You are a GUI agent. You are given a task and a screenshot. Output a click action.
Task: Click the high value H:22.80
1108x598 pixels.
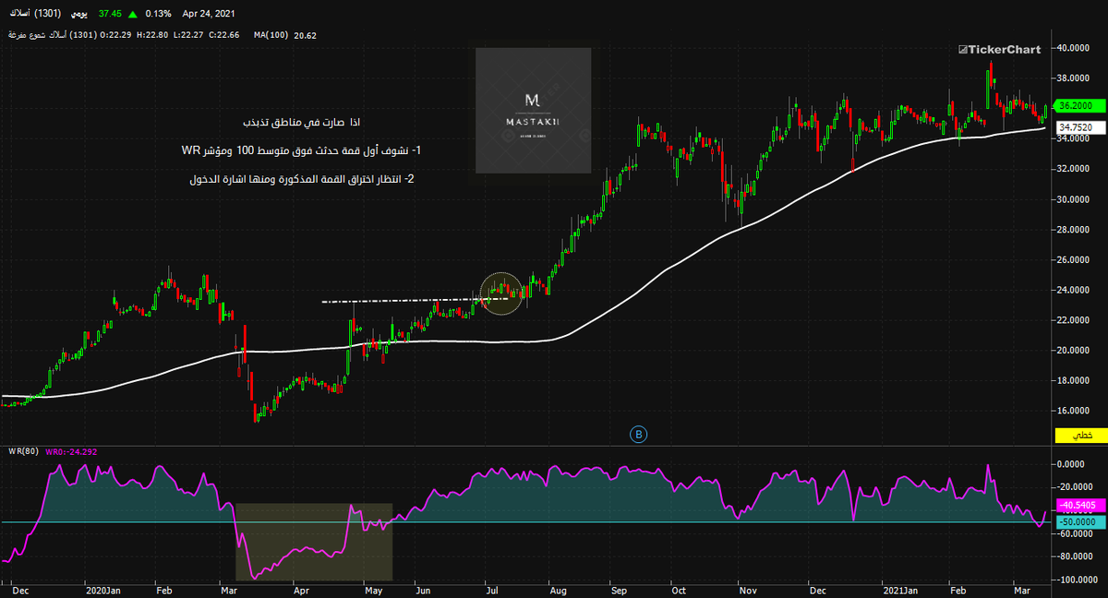(x=152, y=35)
